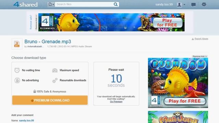Click the 'Resumable downloads' label
219x123 pixels.
click(73, 80)
